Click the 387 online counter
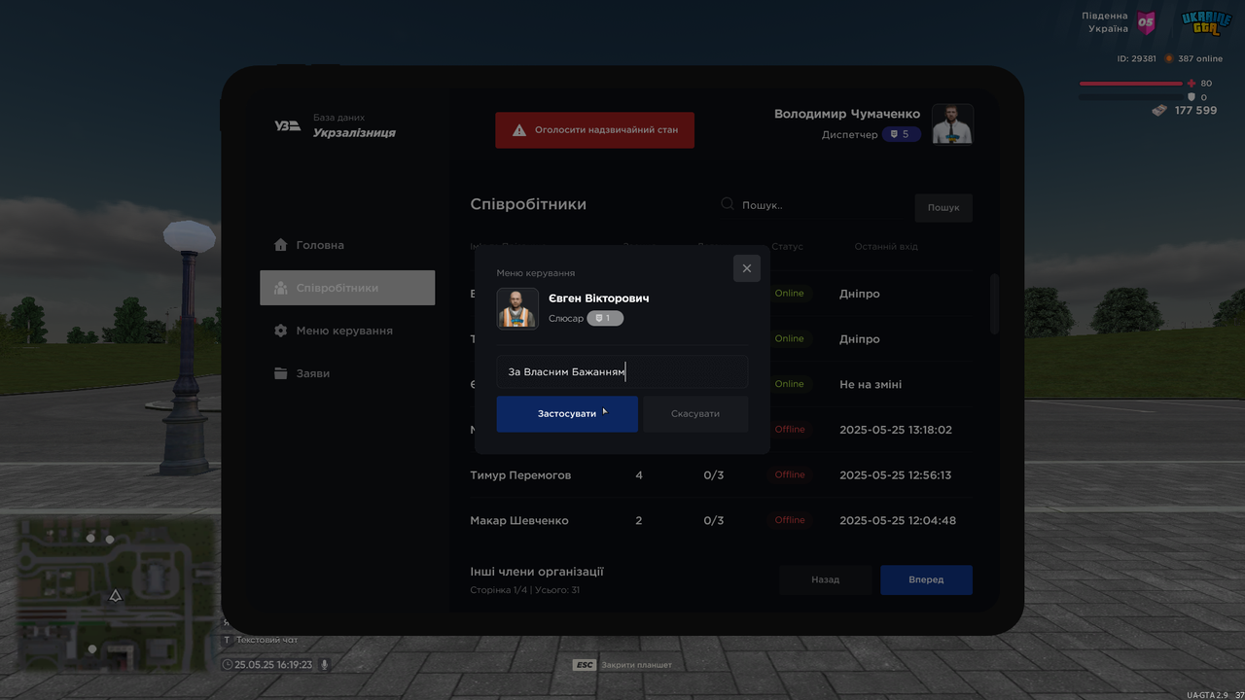 click(x=1199, y=59)
